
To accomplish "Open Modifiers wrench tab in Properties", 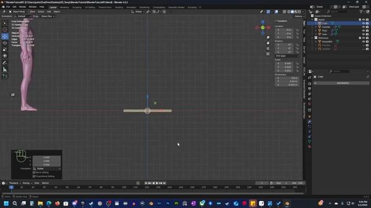I will click(x=310, y=122).
